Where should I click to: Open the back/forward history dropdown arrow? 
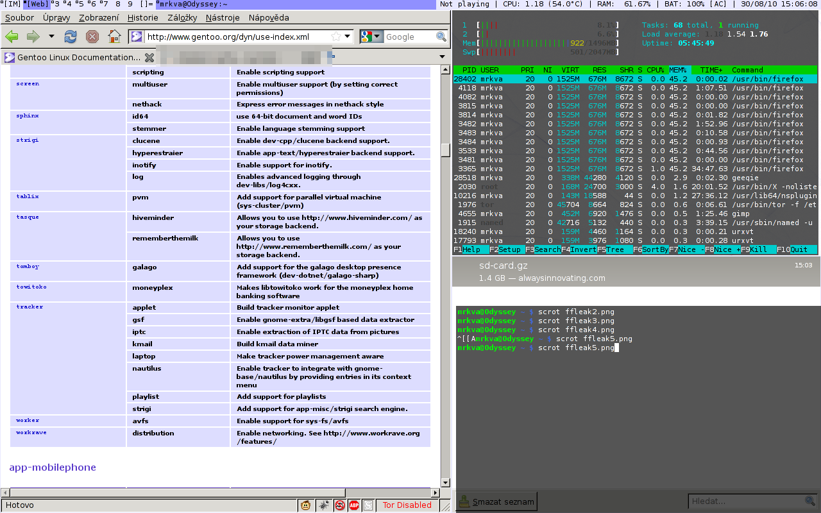(x=51, y=37)
